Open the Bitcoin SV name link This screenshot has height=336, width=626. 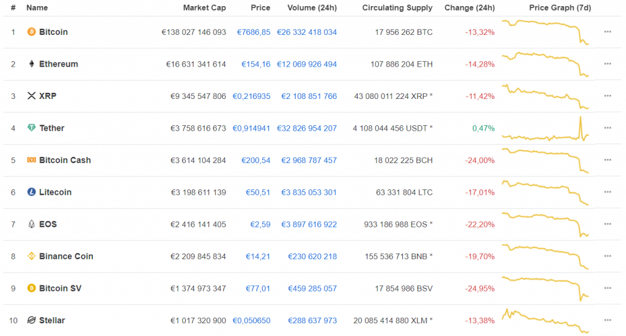point(61,288)
